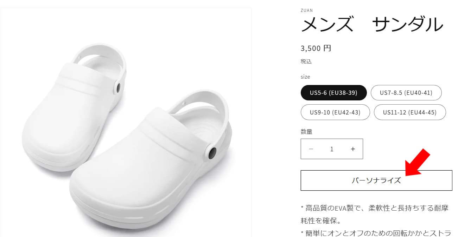Click the パーソナライズ button
Screen dimensions: 458x237
(376, 180)
